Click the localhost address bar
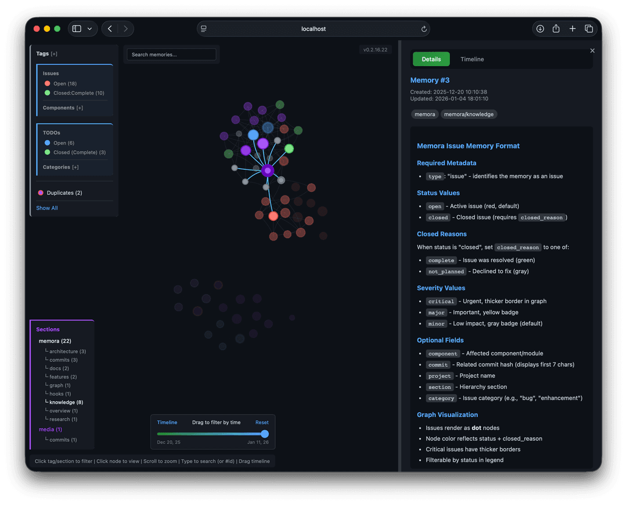Image resolution: width=627 pixels, height=505 pixels. pos(313,29)
